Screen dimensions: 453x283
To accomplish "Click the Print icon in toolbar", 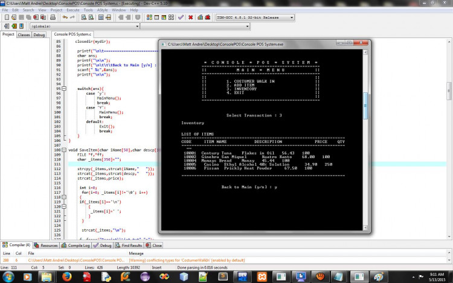I will click(x=53, y=17).
